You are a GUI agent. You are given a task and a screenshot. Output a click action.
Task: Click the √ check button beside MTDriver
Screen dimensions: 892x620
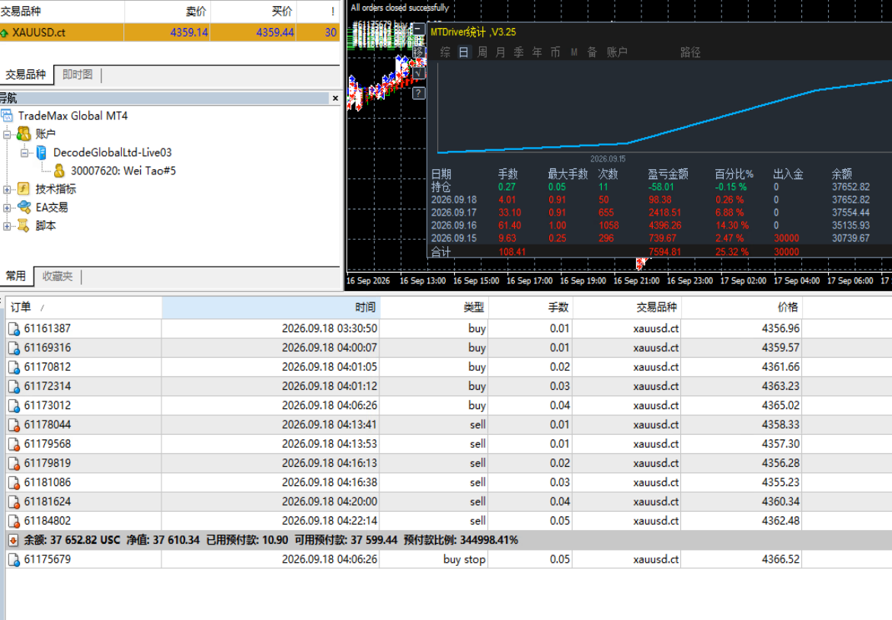pyautogui.click(x=419, y=73)
